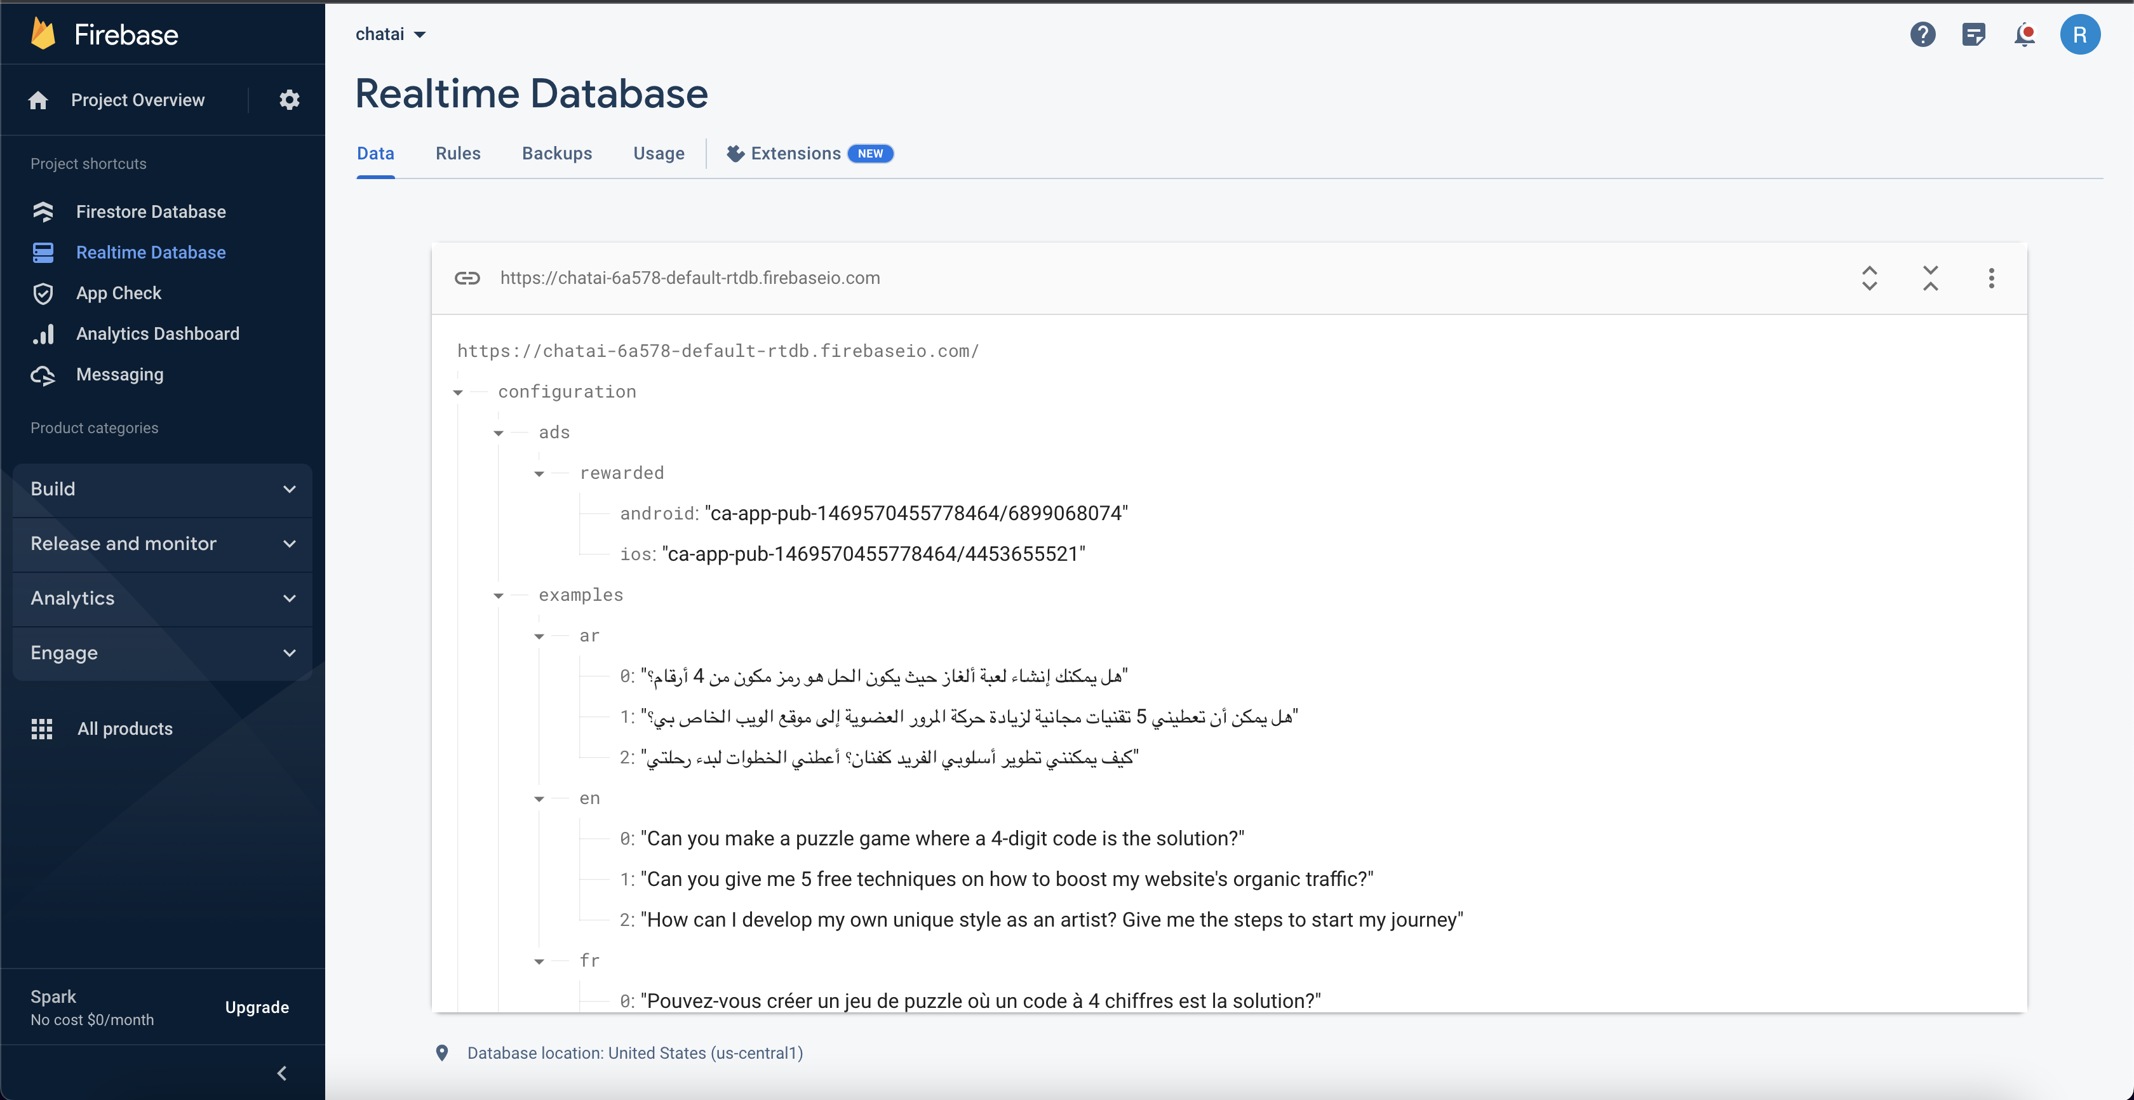
Task: Collapse the fr language node
Action: 539,962
